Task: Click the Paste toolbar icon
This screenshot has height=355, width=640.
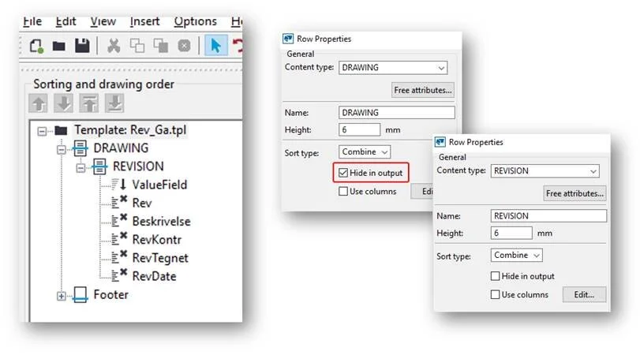Action: point(160,46)
